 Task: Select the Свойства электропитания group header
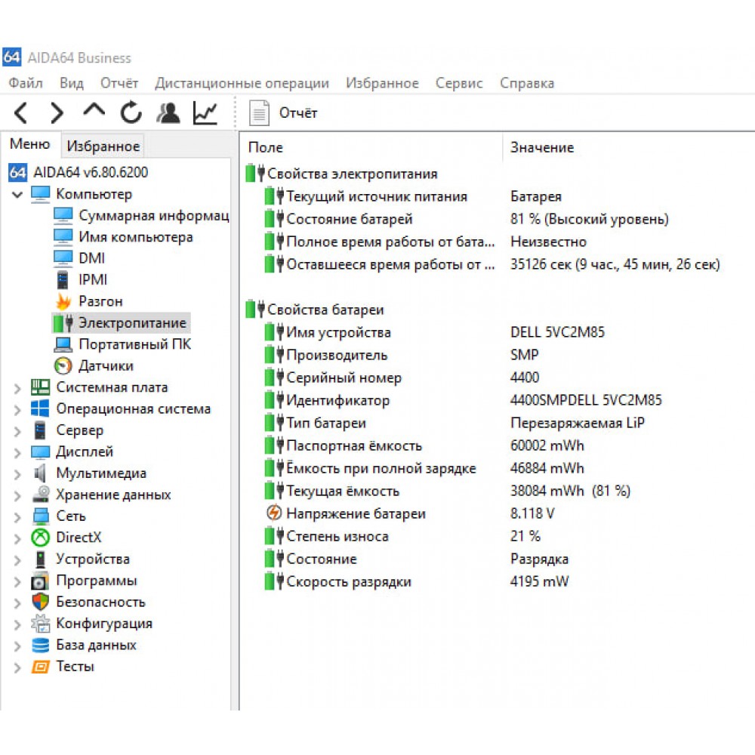(x=342, y=174)
